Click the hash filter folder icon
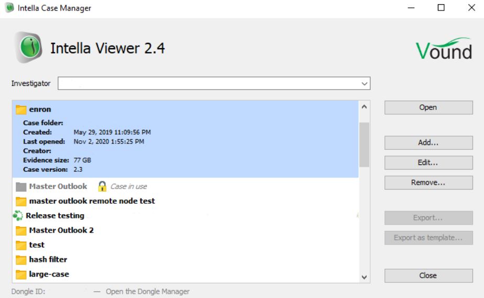Viewport: 484px width, 298px height. click(21, 260)
